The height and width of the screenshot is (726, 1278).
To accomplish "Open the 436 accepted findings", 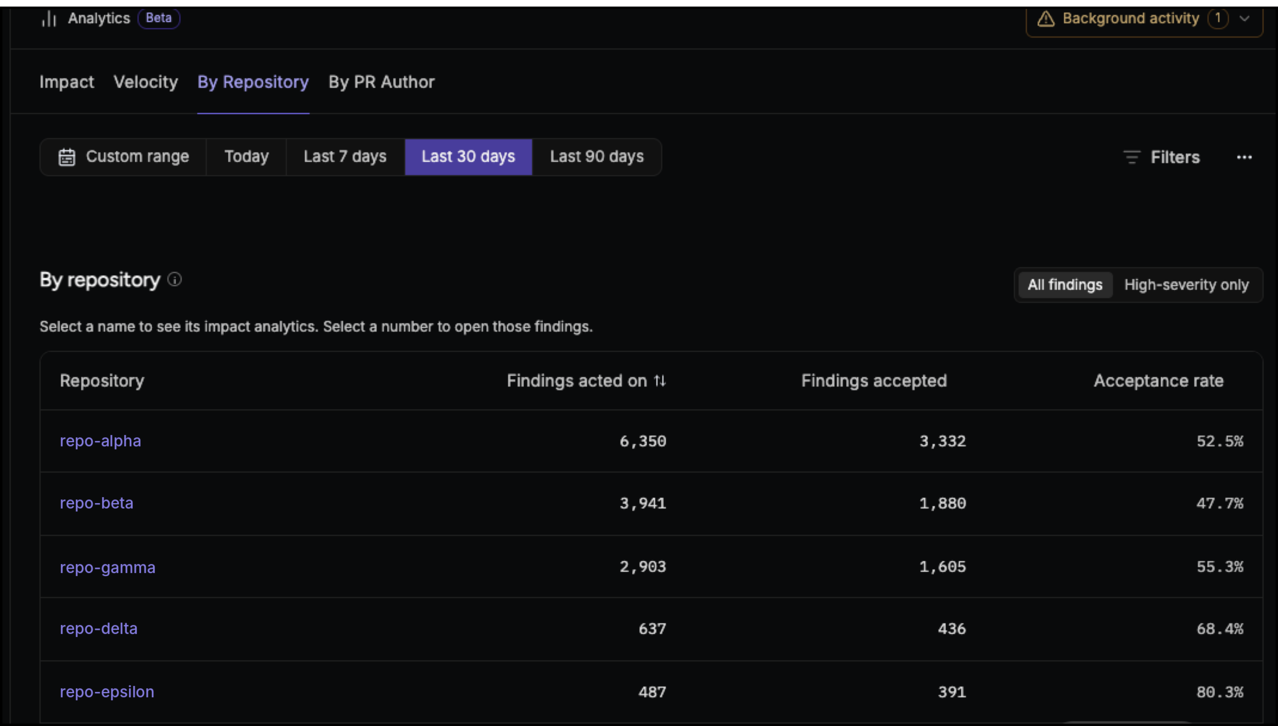I will [x=952, y=629].
